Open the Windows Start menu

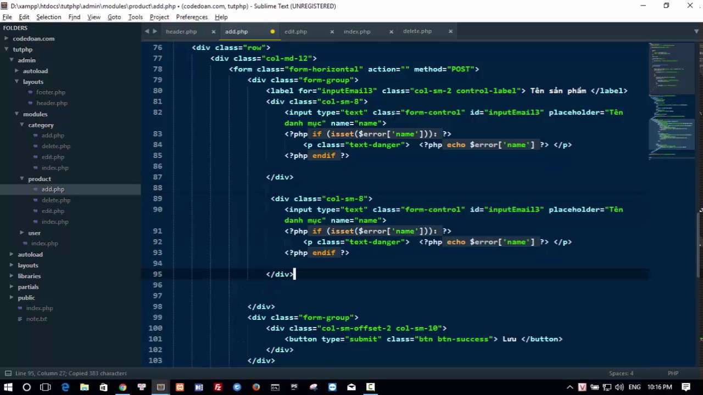(8, 387)
